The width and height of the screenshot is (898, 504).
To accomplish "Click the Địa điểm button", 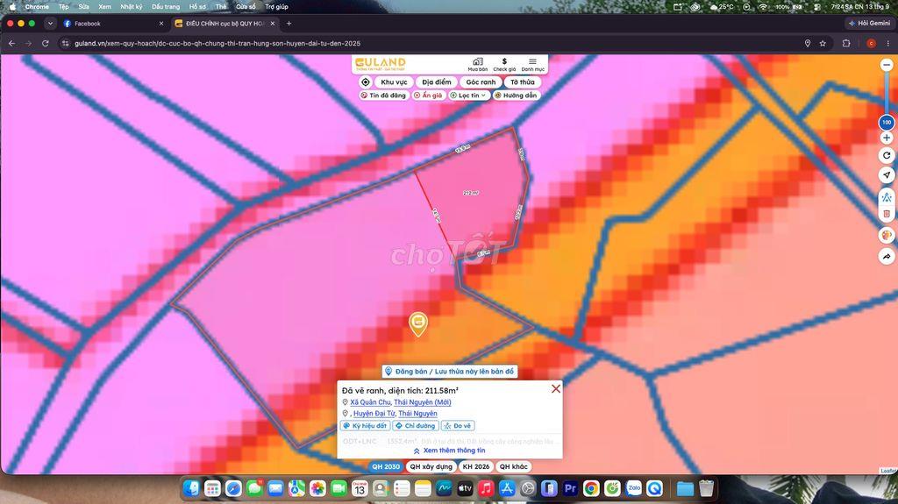I will (x=437, y=82).
